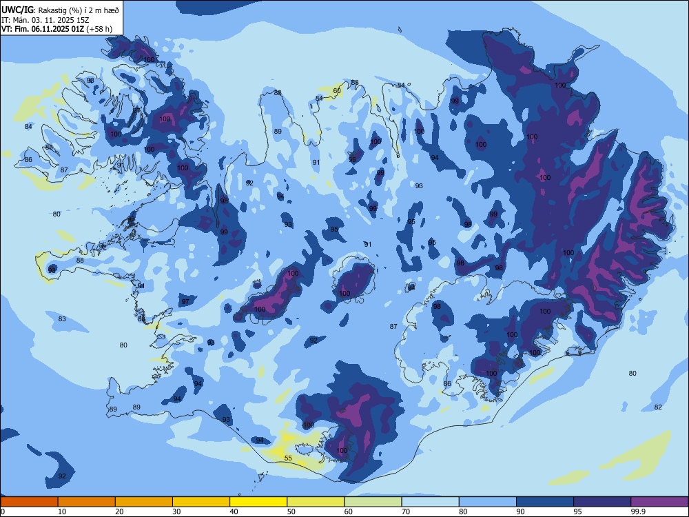Image resolution: width=689 pixels, height=517 pixels.
Task: Click the dark orange 0–10 legend swatch
Action: (29, 502)
